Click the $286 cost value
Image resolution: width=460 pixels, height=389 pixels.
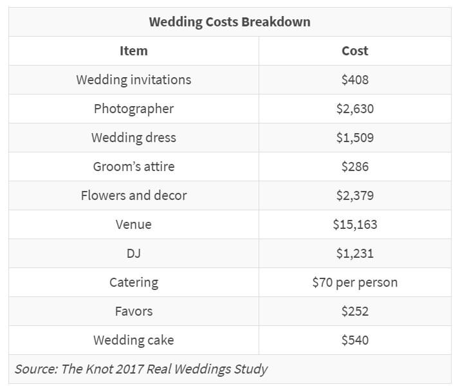(x=355, y=167)
